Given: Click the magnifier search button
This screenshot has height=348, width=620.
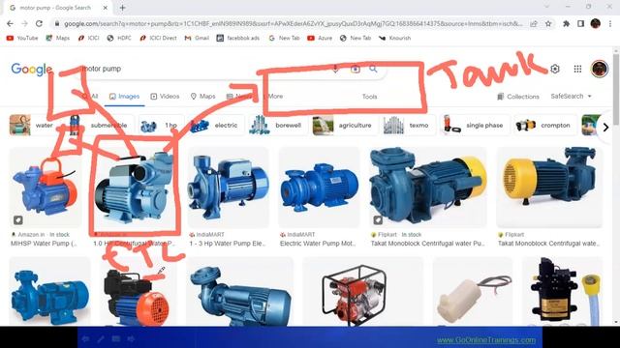Looking at the screenshot, I should coord(373,69).
